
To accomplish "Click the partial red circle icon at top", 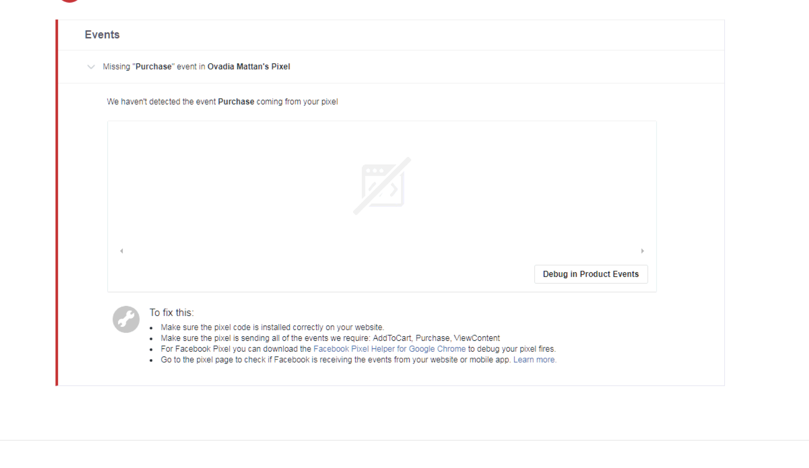I will pos(70,1).
